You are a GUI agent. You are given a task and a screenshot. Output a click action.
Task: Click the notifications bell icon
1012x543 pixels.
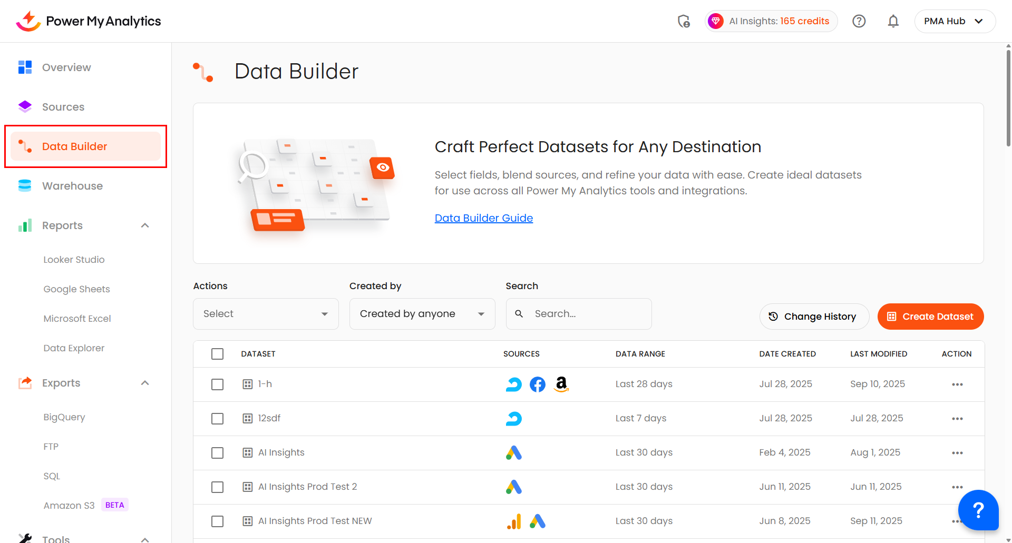click(x=893, y=21)
